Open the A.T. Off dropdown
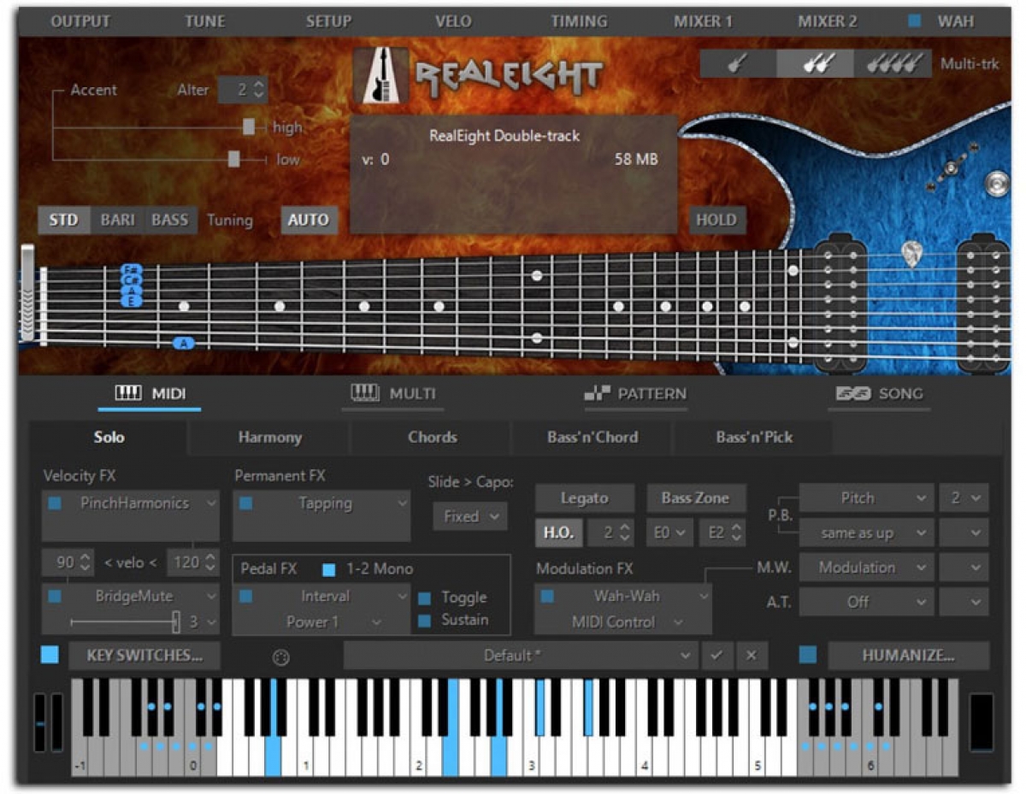Viewport: 1026px width, 794px height. (866, 602)
